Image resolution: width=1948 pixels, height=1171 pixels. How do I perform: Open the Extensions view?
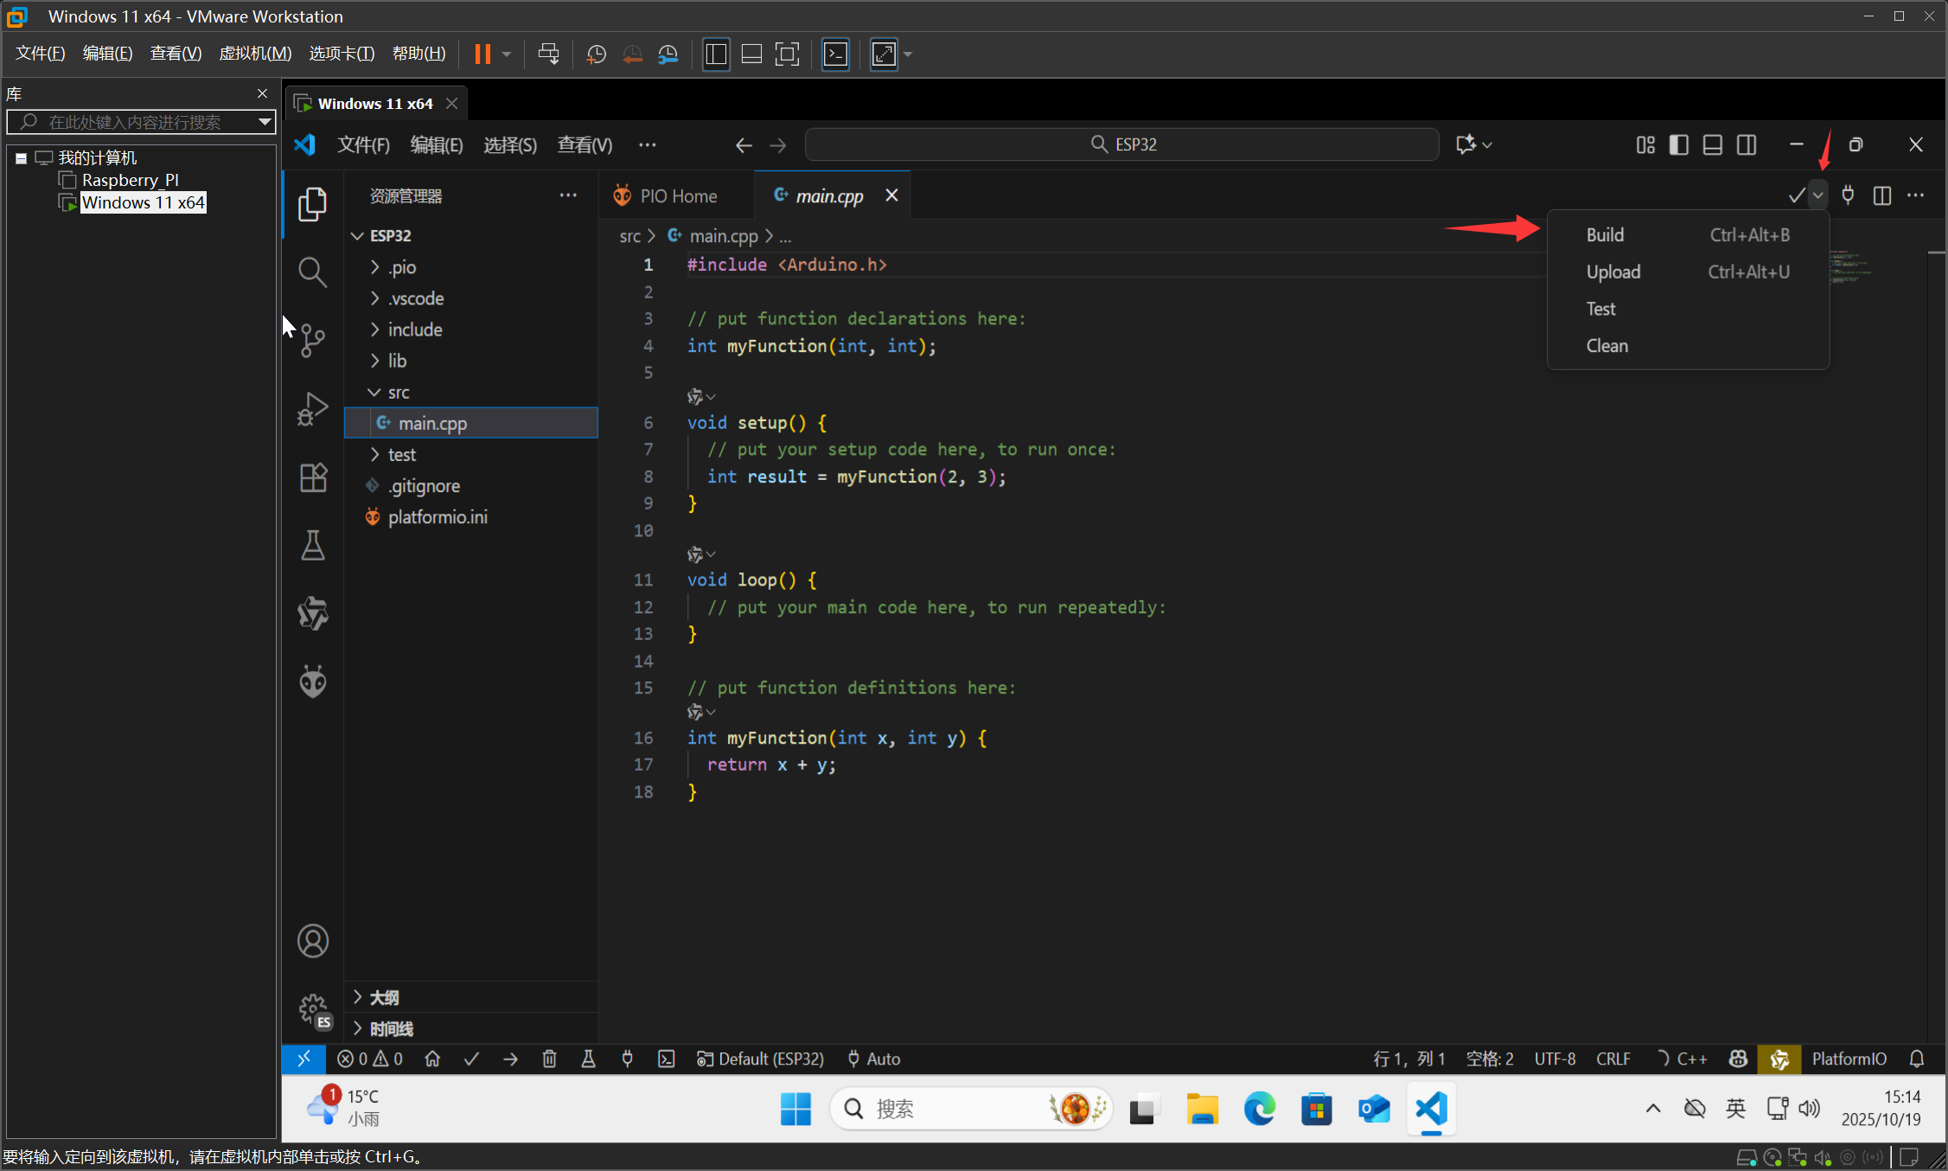[312, 477]
